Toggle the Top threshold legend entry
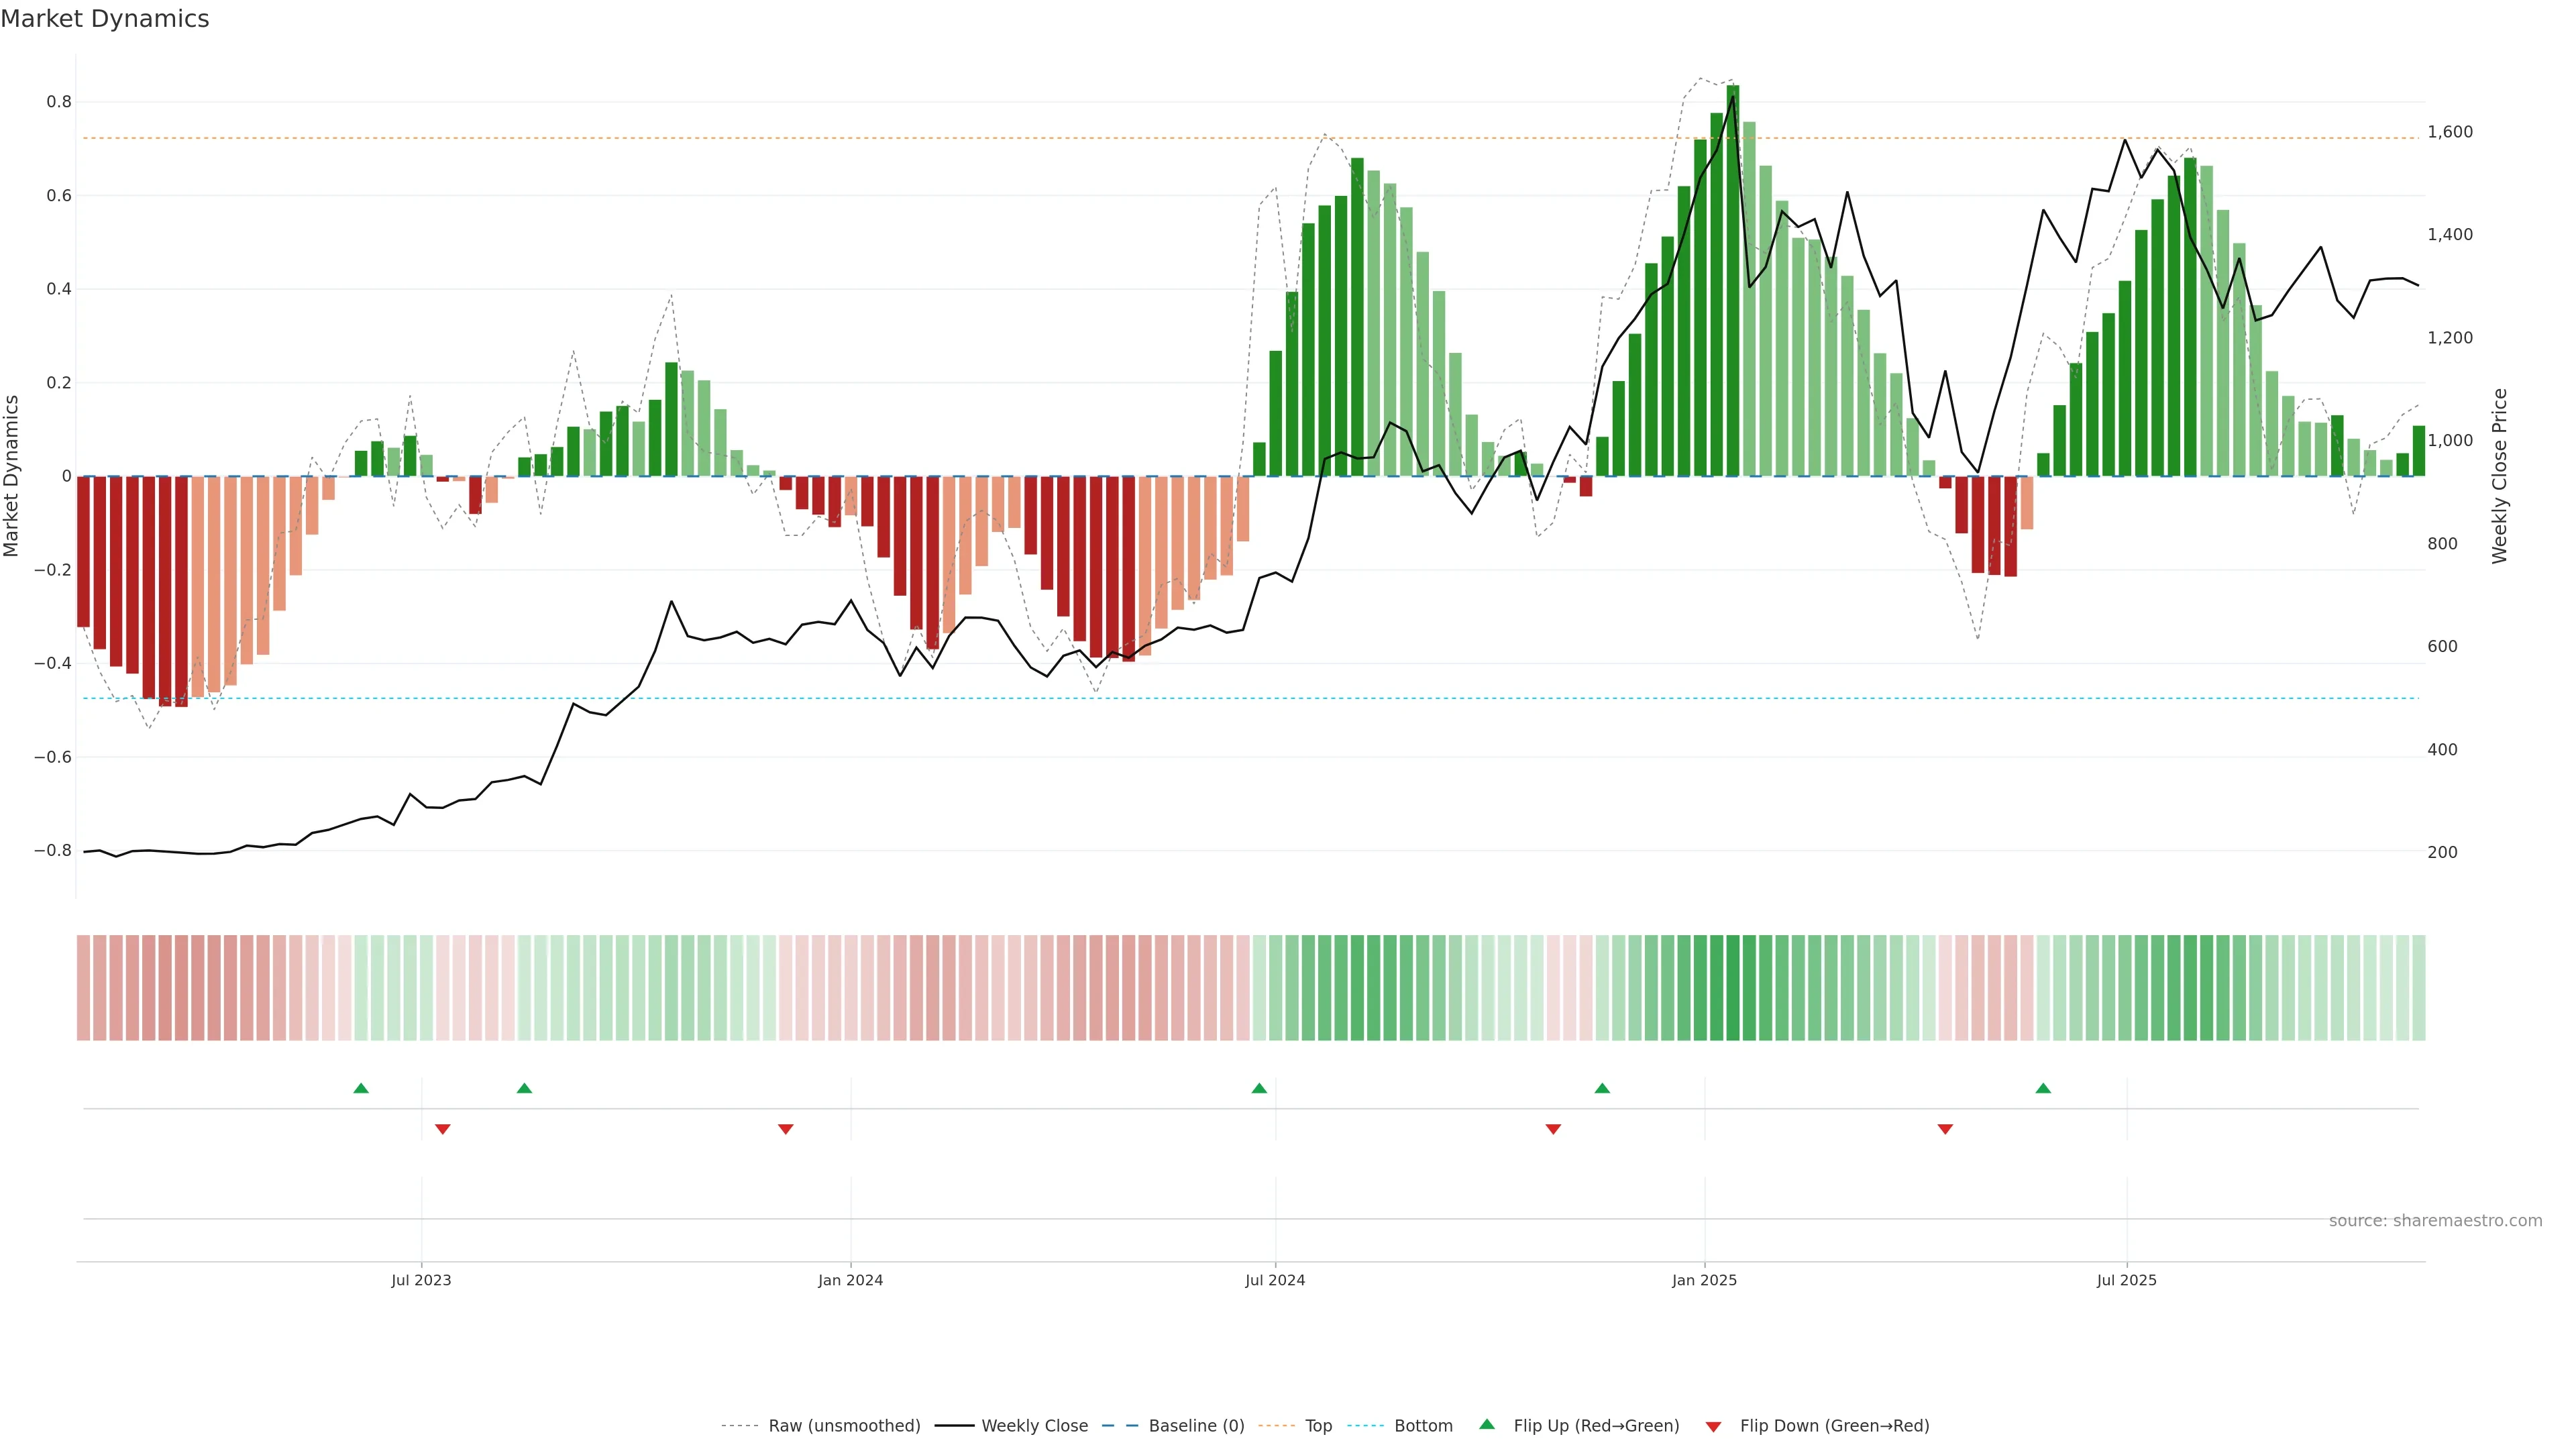2576x1449 pixels. (1318, 1426)
